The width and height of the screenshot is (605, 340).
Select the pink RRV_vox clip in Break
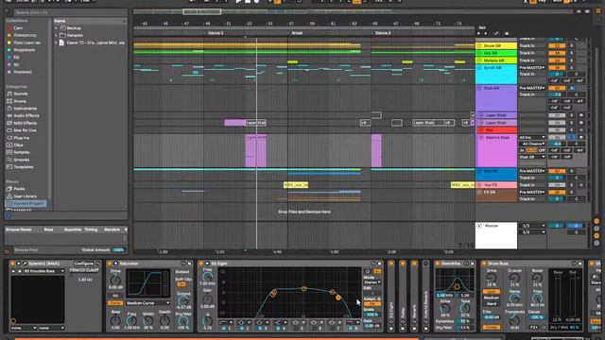[296, 185]
